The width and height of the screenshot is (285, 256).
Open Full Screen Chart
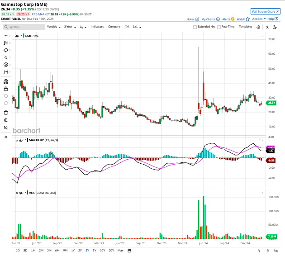coord(266,11)
